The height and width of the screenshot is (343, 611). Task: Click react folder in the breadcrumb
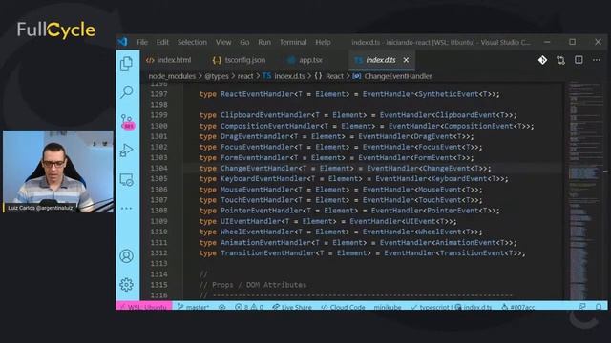pyautogui.click(x=245, y=76)
